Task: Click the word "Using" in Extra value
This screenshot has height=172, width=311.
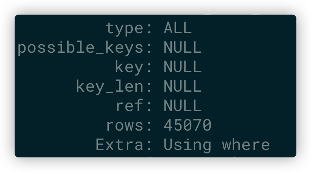Action: click(x=187, y=145)
